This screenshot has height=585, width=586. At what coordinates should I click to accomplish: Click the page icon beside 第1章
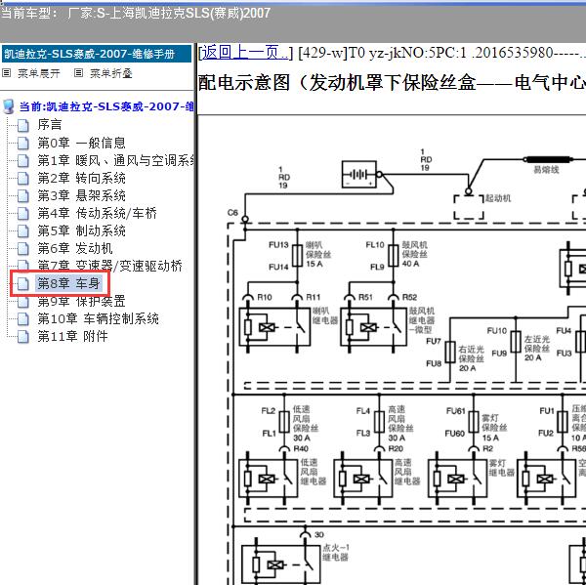pos(23,161)
